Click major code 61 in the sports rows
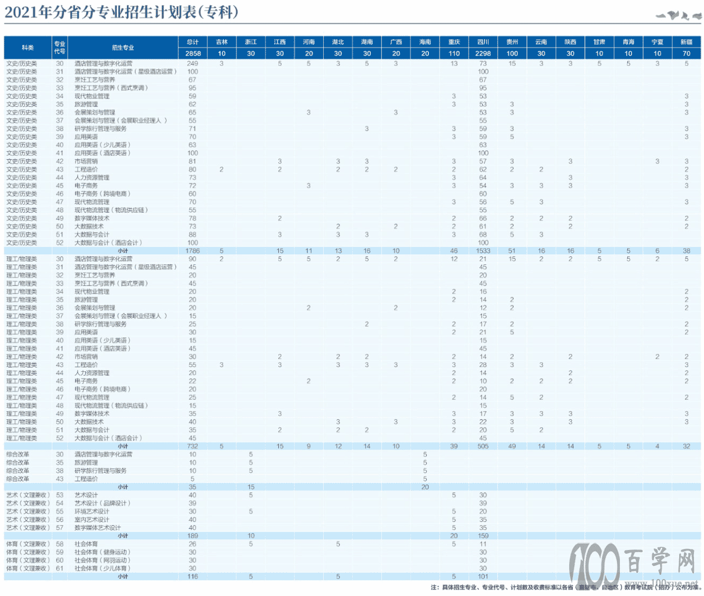 click(60, 569)
